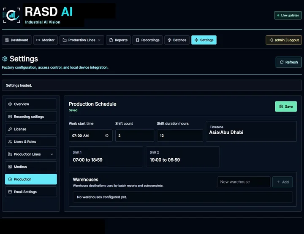Click the Refresh button
Image resolution: width=304 pixels, height=234 pixels.
click(x=289, y=62)
